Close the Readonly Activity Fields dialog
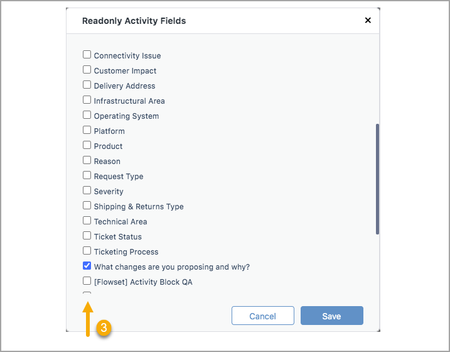The image size is (450, 352). coord(368,20)
